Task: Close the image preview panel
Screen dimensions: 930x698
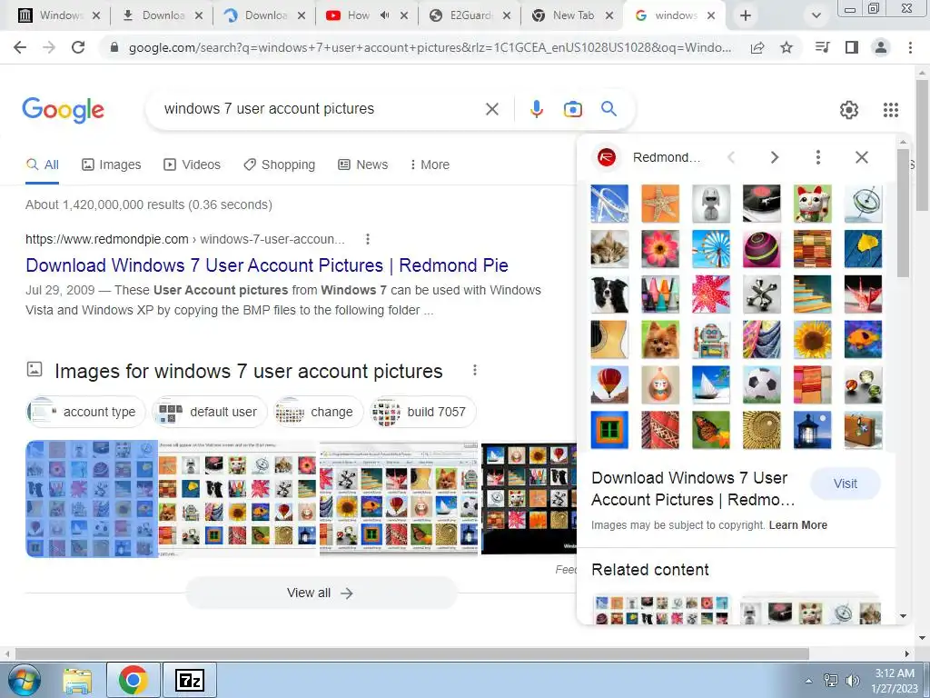Action: click(862, 157)
